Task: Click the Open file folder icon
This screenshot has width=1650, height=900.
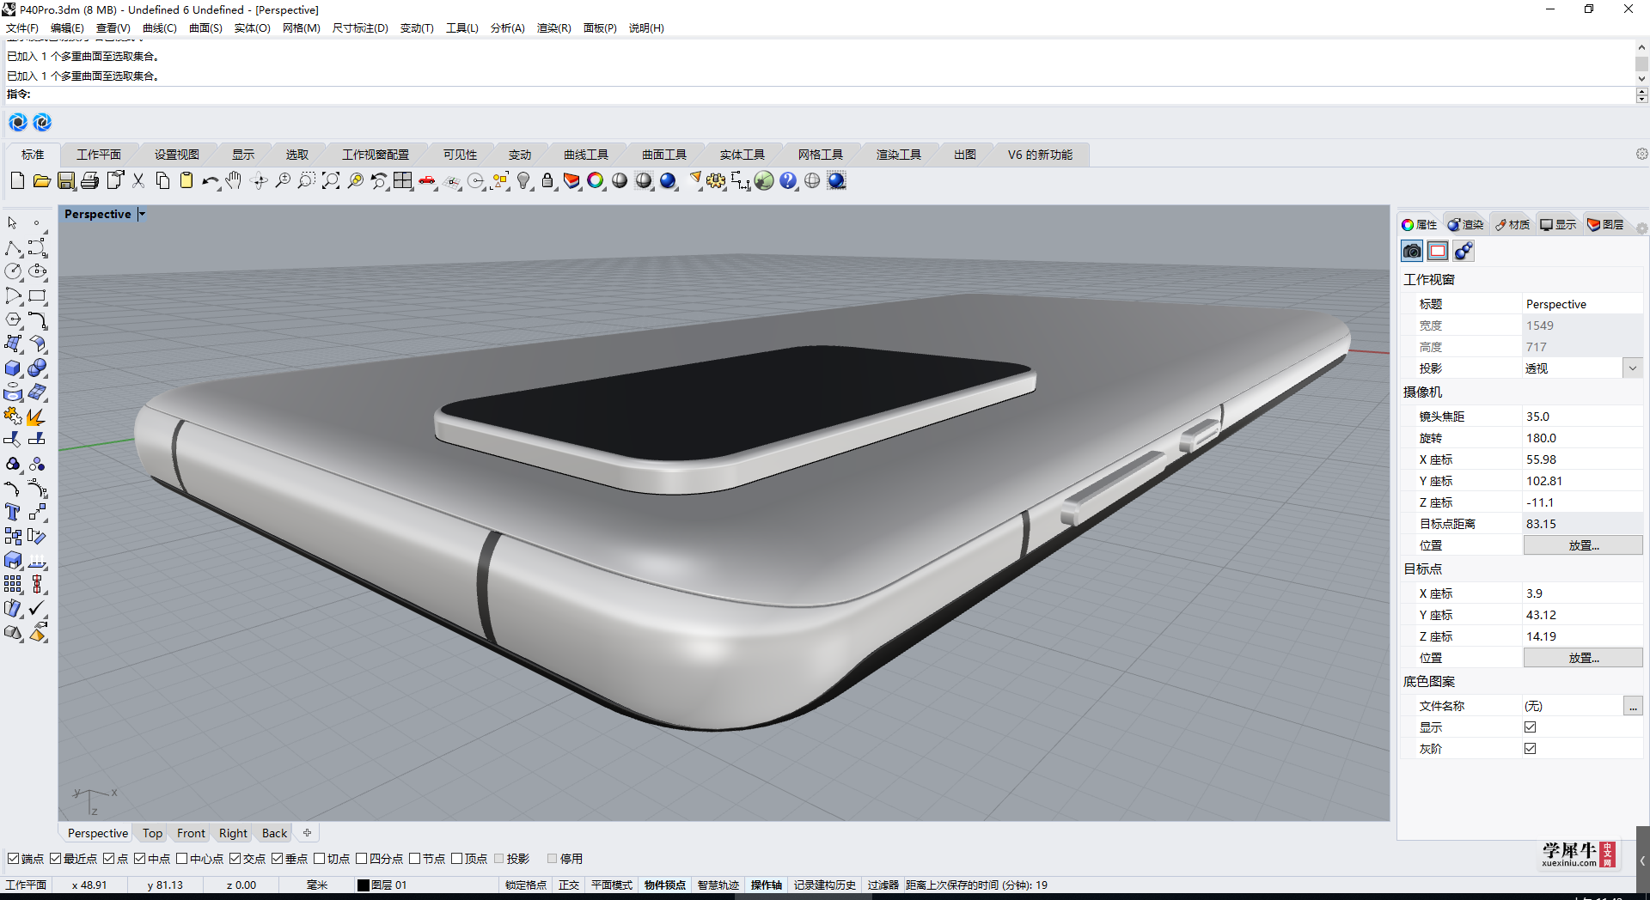Action: [41, 180]
